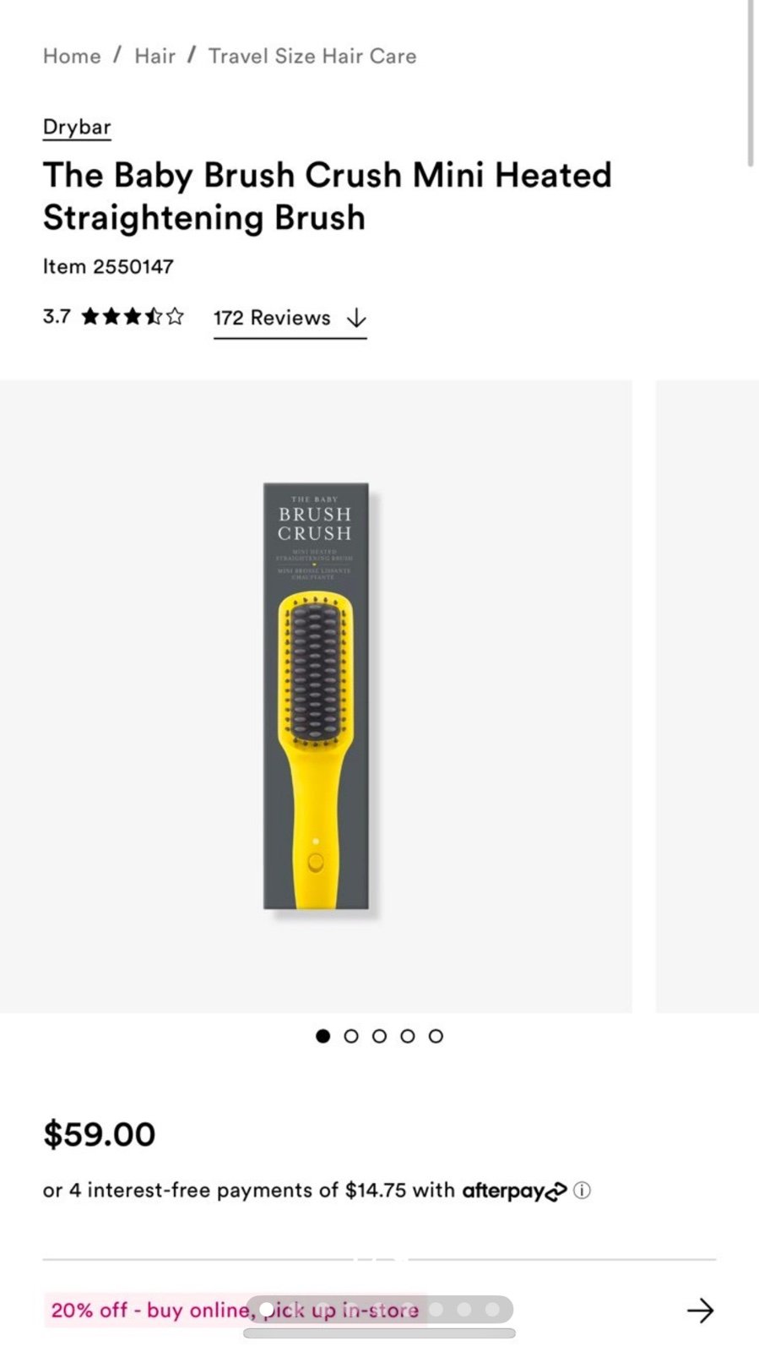Select the second image carousel dot

pyautogui.click(x=351, y=1036)
